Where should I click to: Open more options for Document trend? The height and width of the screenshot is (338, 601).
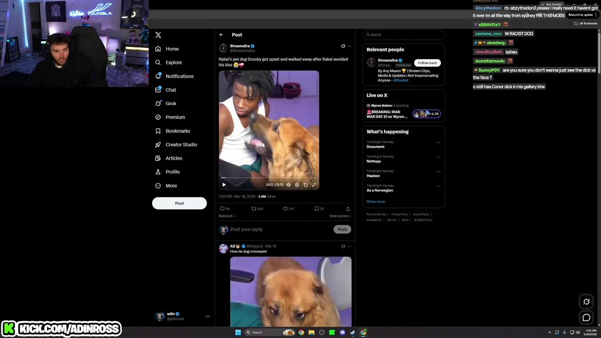coord(439,142)
